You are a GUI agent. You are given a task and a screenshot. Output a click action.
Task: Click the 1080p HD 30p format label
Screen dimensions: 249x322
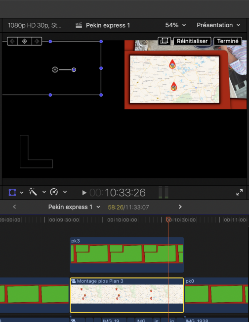tap(35, 25)
